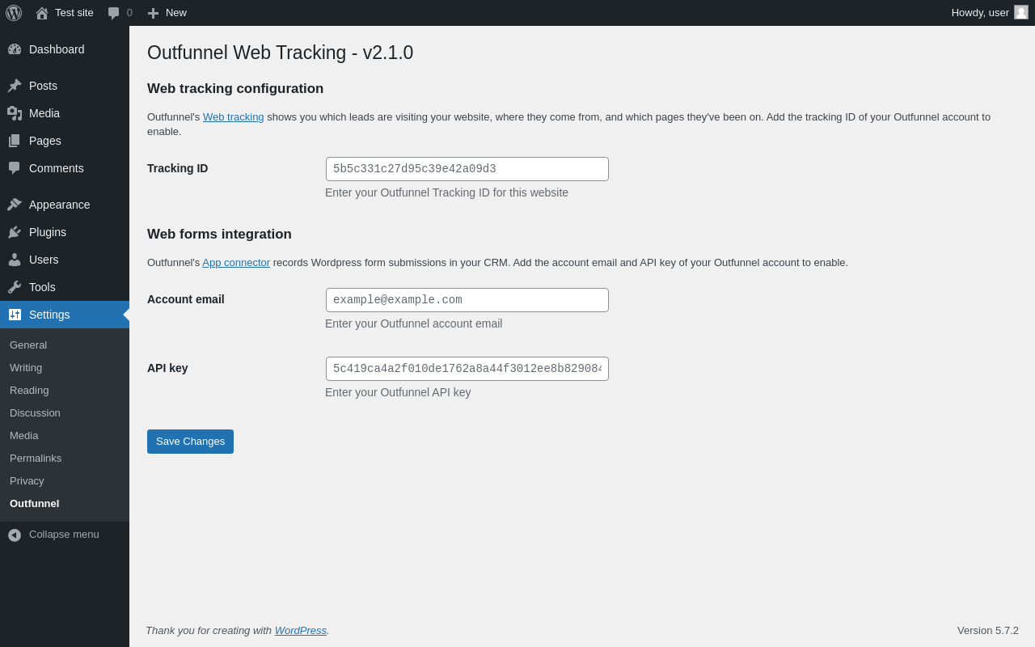Image resolution: width=1035 pixels, height=647 pixels.
Task: Open Tools with wrench icon
Action: click(15, 287)
